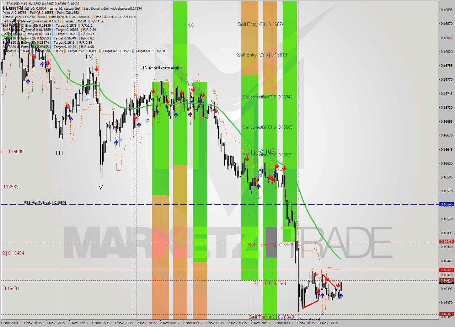Select 'Sell Entry -23.6 | 0.16819' label
This screenshot has width=455, height=327.
pyautogui.click(x=262, y=55)
